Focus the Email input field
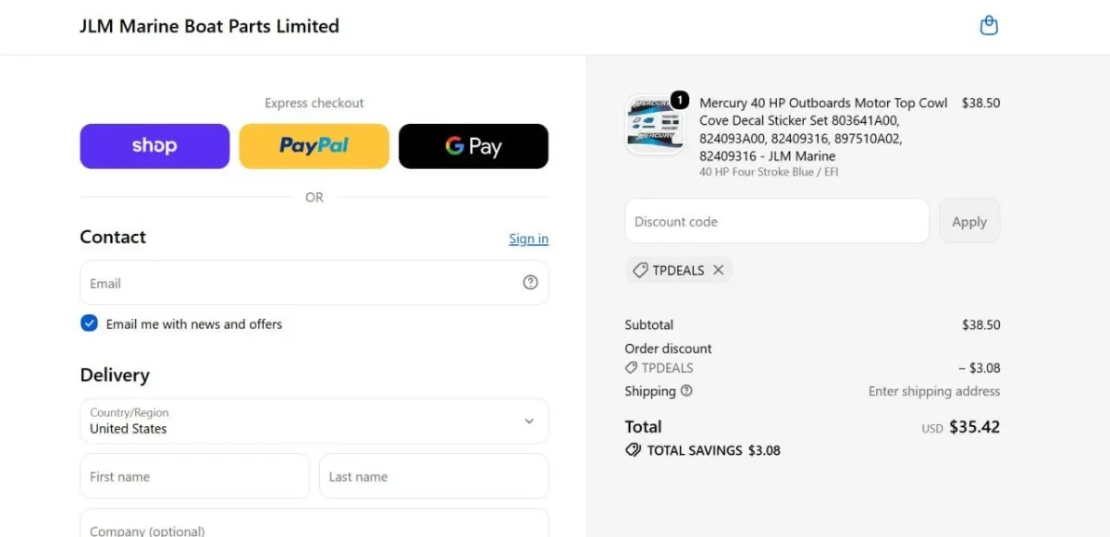 [x=314, y=283]
